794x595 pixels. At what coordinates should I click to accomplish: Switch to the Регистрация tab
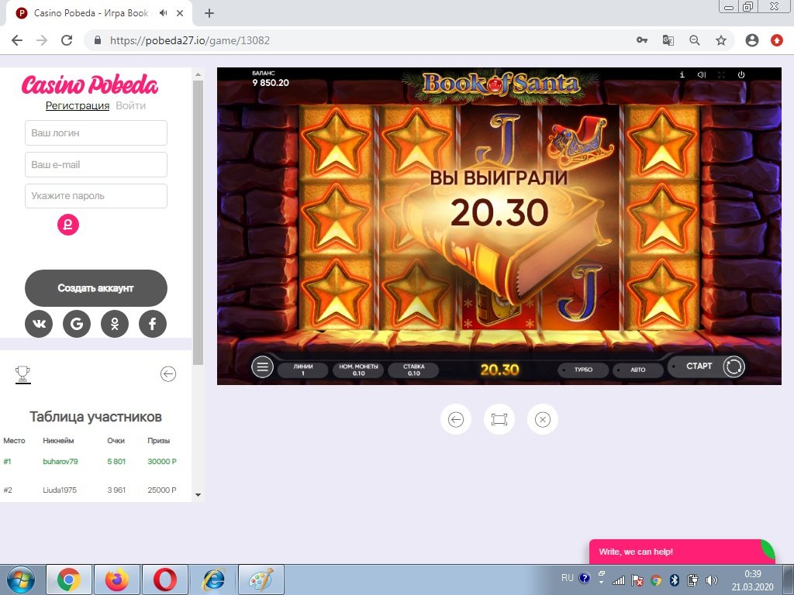coord(78,105)
